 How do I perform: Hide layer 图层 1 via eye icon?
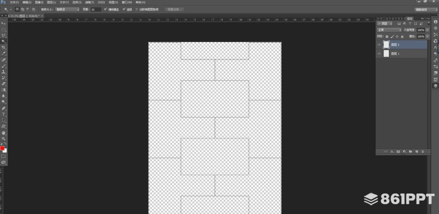pyautogui.click(x=379, y=54)
